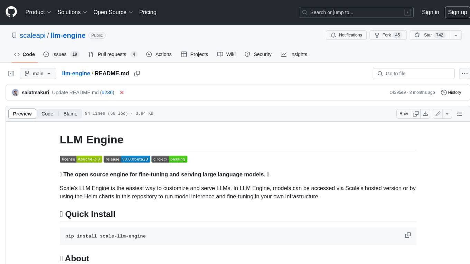The width and height of the screenshot is (470, 264).
Task: View the fork count 45
Action: [x=397, y=35]
